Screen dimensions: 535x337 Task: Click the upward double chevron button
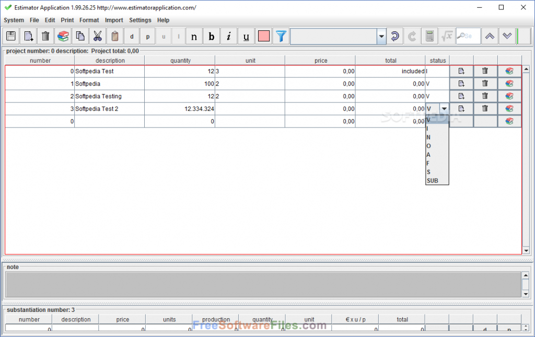click(490, 36)
